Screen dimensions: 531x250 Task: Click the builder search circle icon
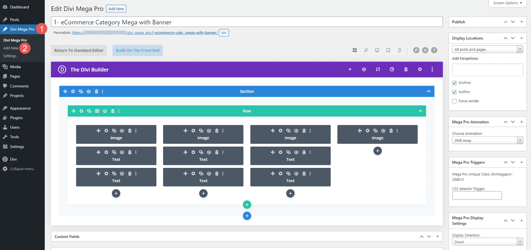pos(416,50)
